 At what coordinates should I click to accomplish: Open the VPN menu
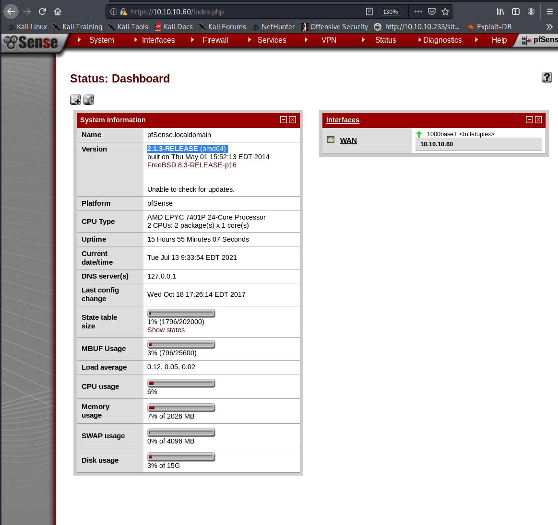tap(329, 40)
